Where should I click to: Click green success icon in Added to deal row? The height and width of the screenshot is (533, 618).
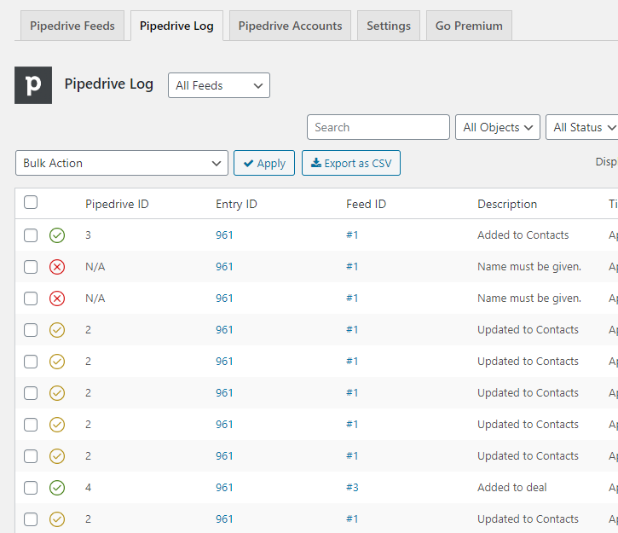[57, 488]
